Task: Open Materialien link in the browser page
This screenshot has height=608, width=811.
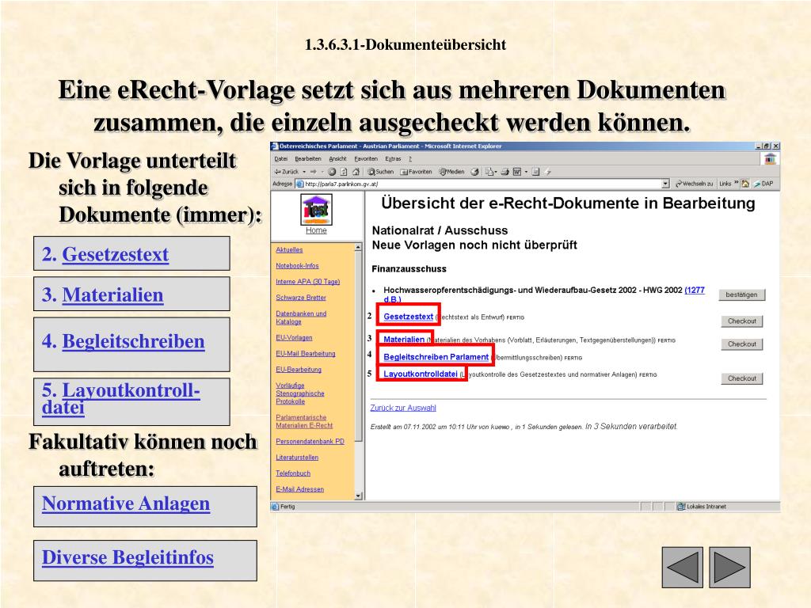Action: (x=404, y=339)
